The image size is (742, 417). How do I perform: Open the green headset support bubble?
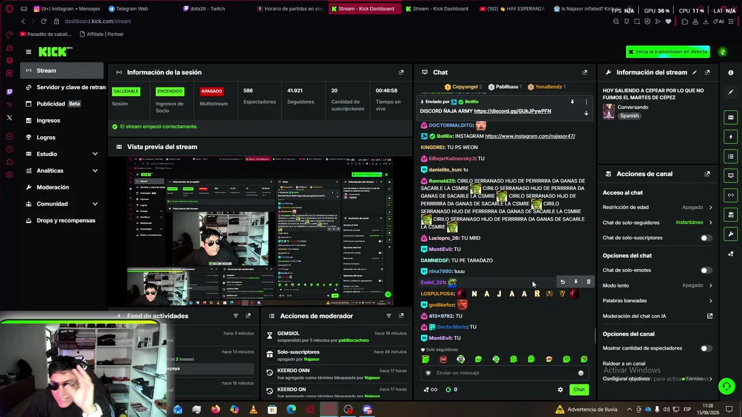(726, 386)
